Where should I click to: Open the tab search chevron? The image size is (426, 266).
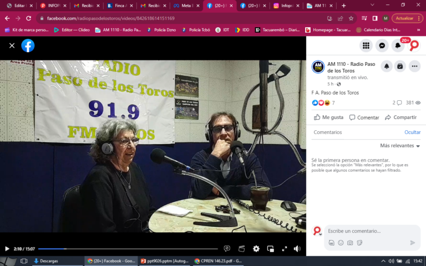372,5
